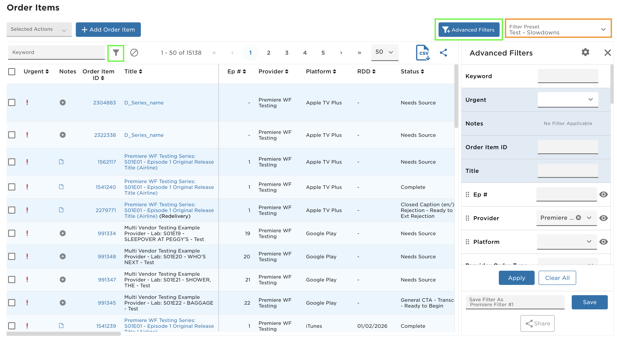The width and height of the screenshot is (617, 342).
Task: Sort table by Urgent column
Action: click(x=36, y=72)
